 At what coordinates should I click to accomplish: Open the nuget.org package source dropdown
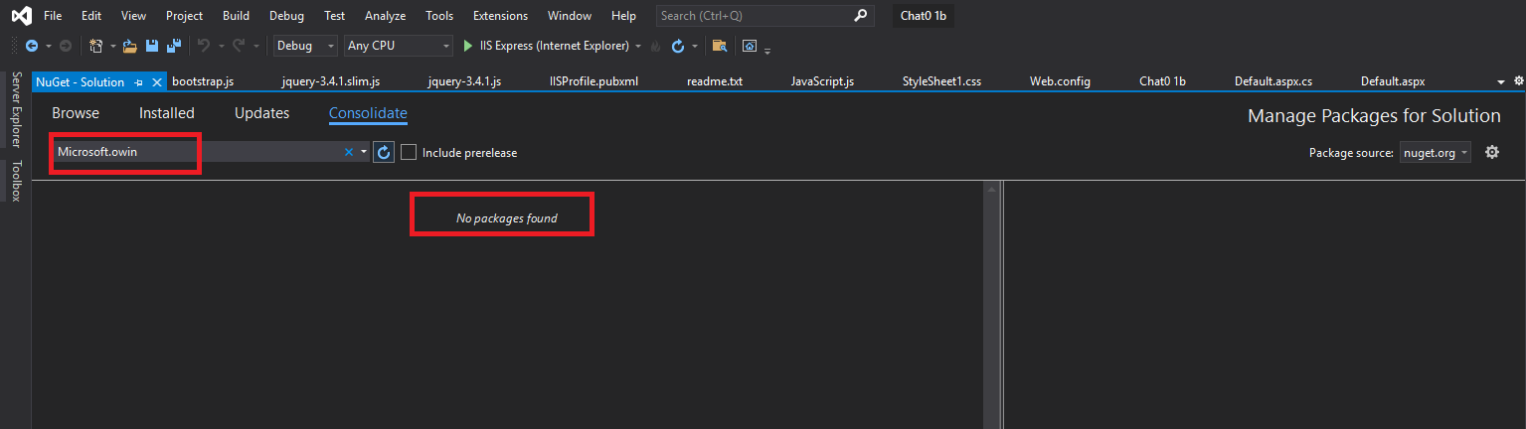click(1435, 152)
